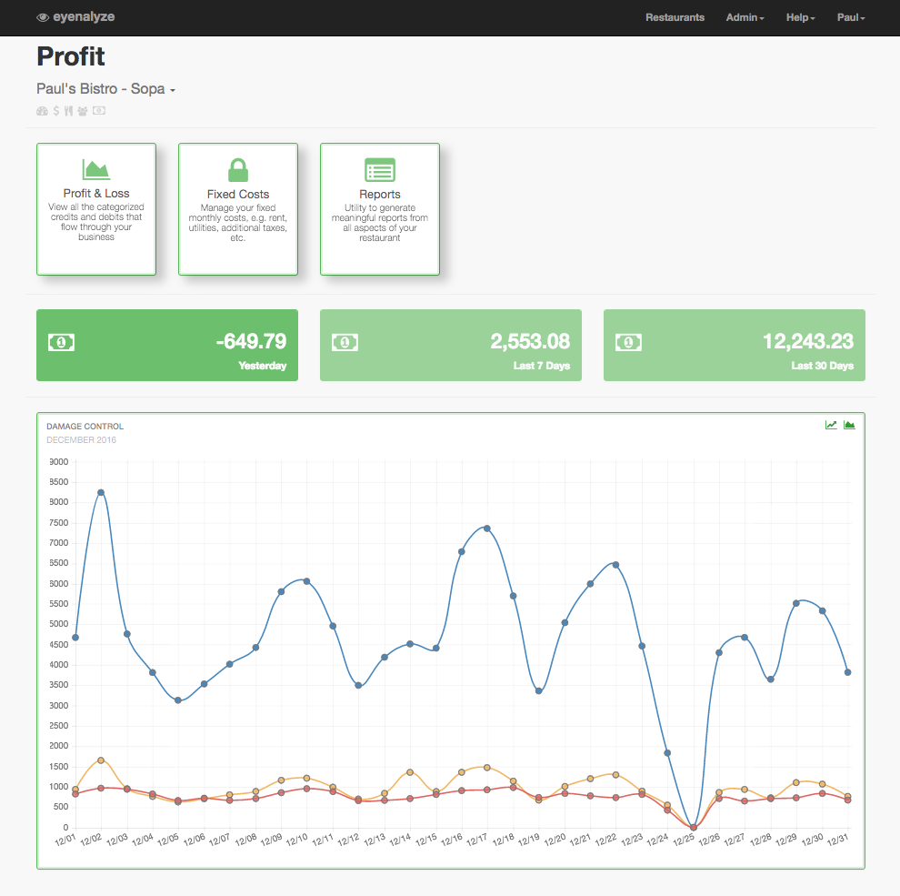
Task: Expand the Admin dropdown
Action: [744, 17]
